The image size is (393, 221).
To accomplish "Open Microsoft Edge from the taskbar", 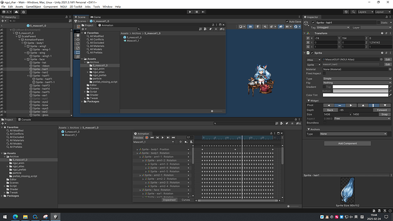I will (15, 217).
